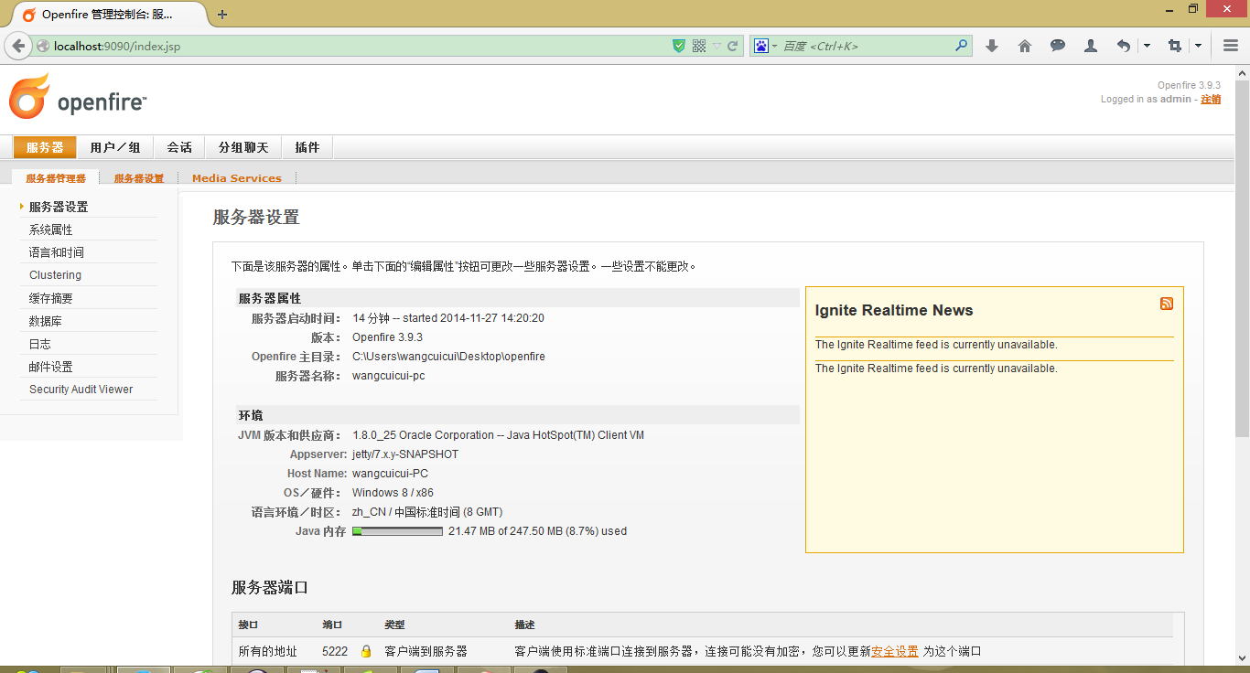Image resolution: width=1250 pixels, height=673 pixels.
Task: Click the jetty/7.x.y-SNAPSHOT value
Action: coord(405,454)
